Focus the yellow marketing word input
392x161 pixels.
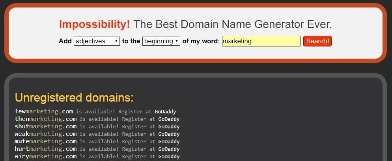(x=261, y=41)
